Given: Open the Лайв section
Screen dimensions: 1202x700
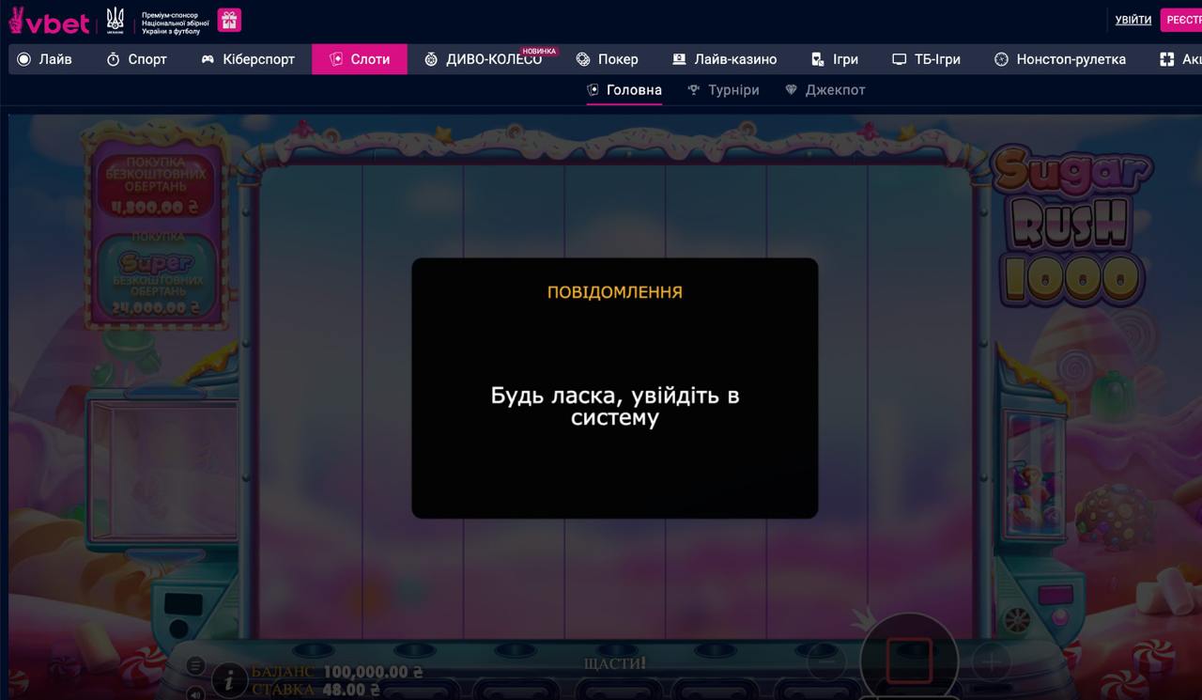Looking at the screenshot, I should coord(45,59).
